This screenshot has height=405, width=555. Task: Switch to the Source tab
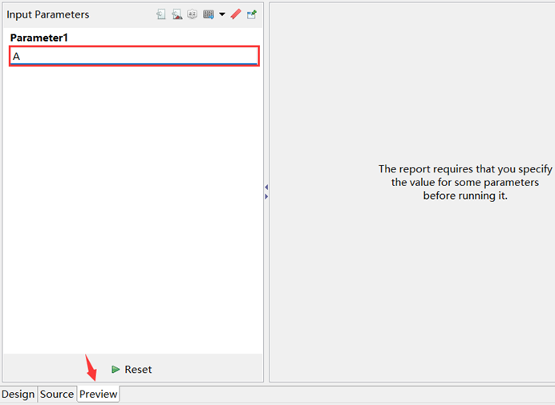point(57,394)
